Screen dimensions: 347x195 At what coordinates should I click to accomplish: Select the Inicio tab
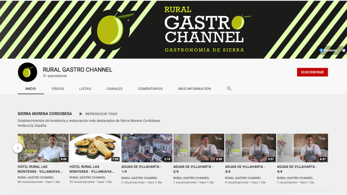(30, 89)
